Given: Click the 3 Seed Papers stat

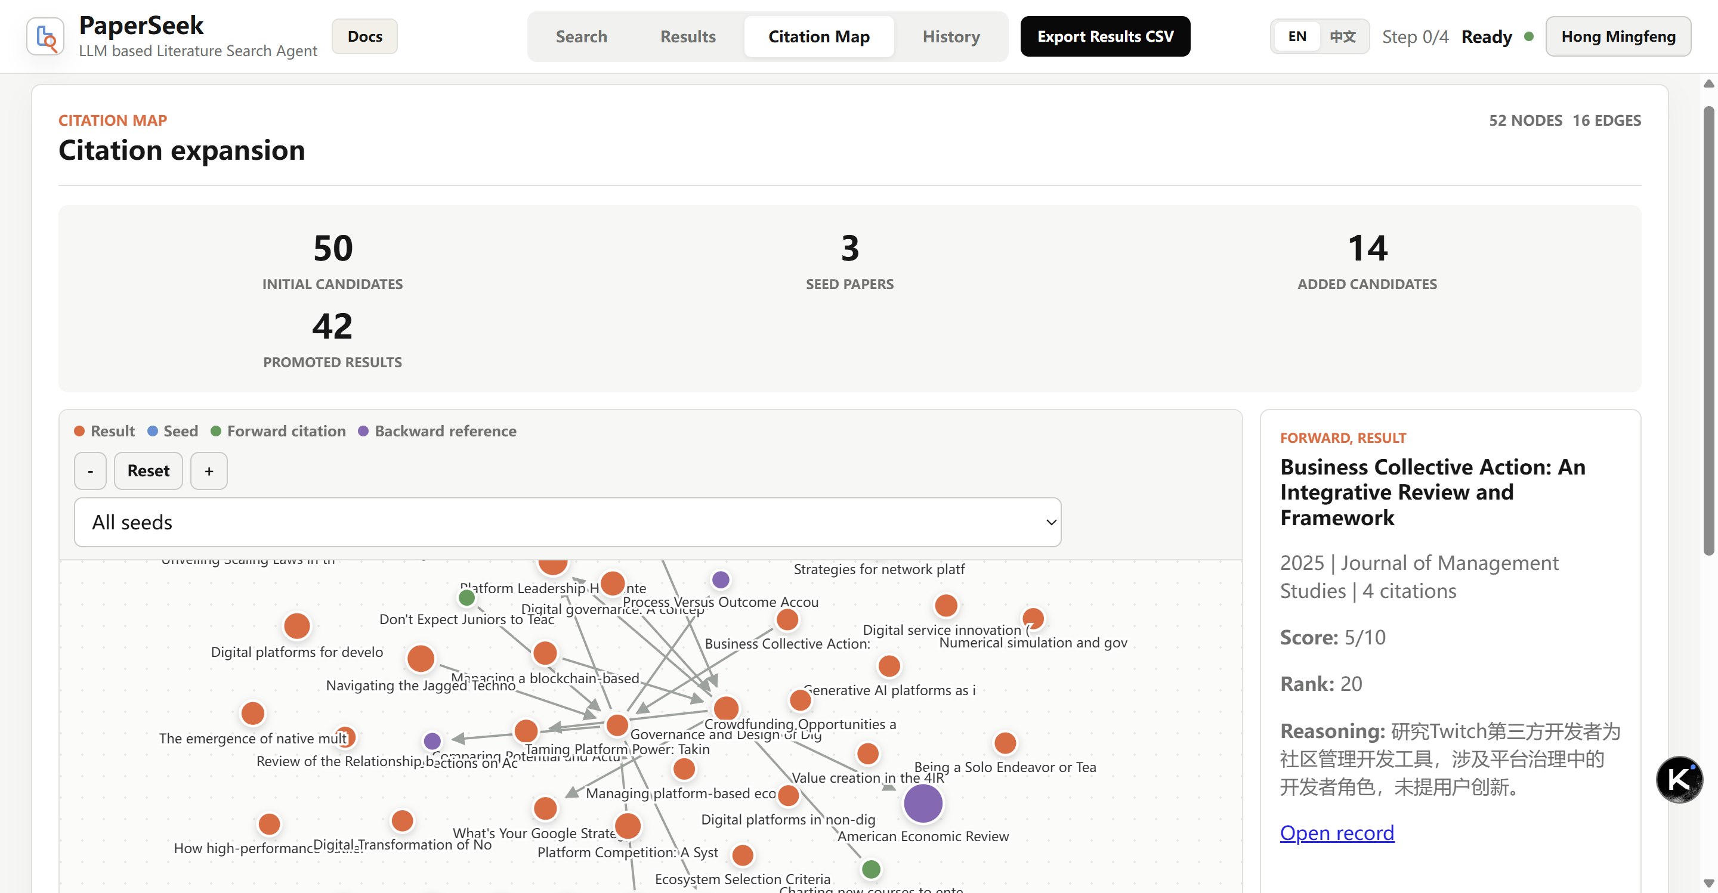Looking at the screenshot, I should (849, 261).
